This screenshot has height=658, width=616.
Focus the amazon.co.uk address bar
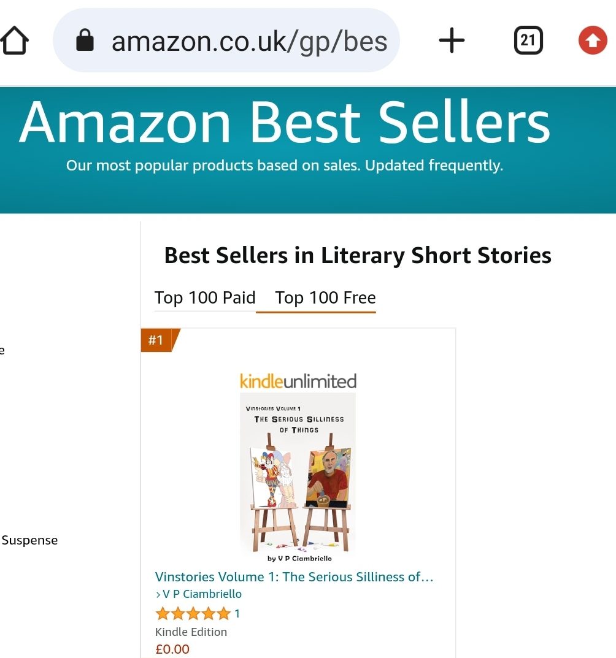(x=248, y=41)
